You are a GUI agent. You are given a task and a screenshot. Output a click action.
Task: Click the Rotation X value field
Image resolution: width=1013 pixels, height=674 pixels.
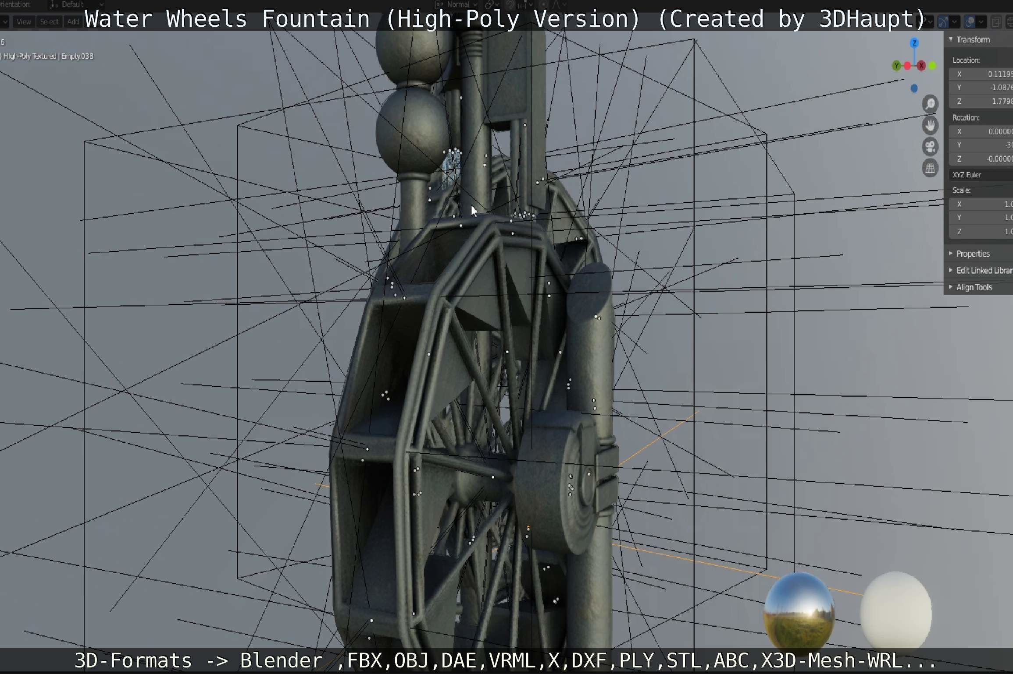click(981, 131)
